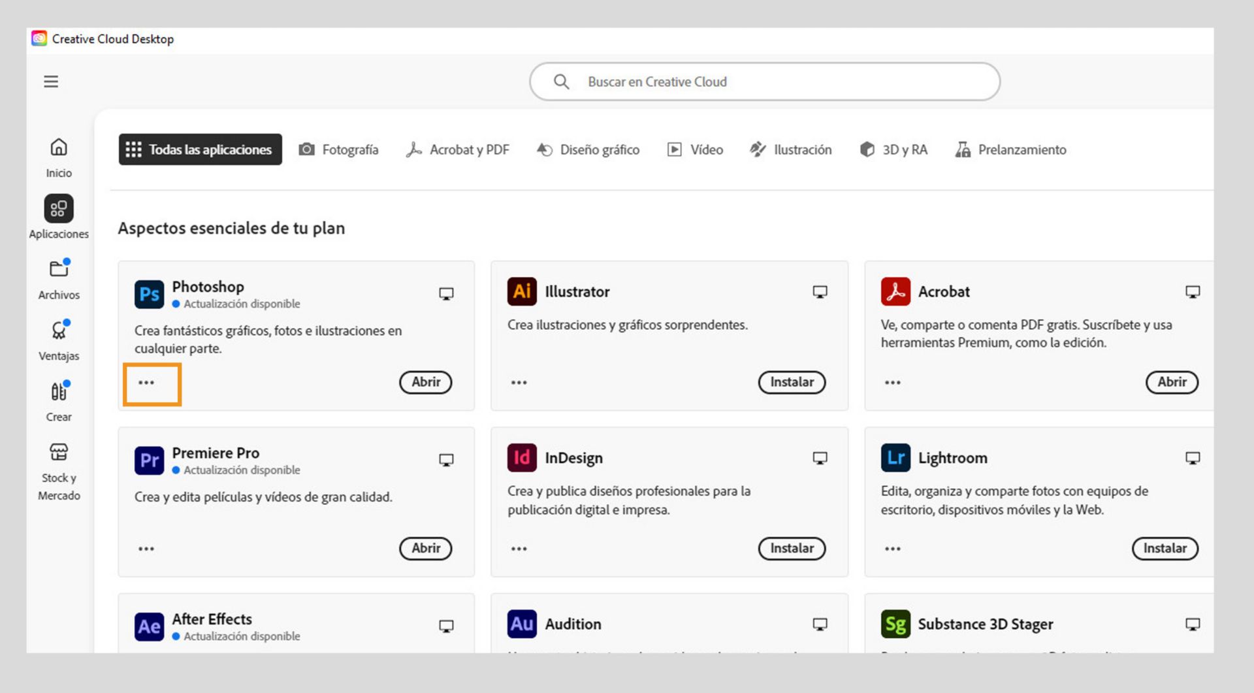Click the InDesign card title
The width and height of the screenshot is (1254, 693).
[574, 458]
